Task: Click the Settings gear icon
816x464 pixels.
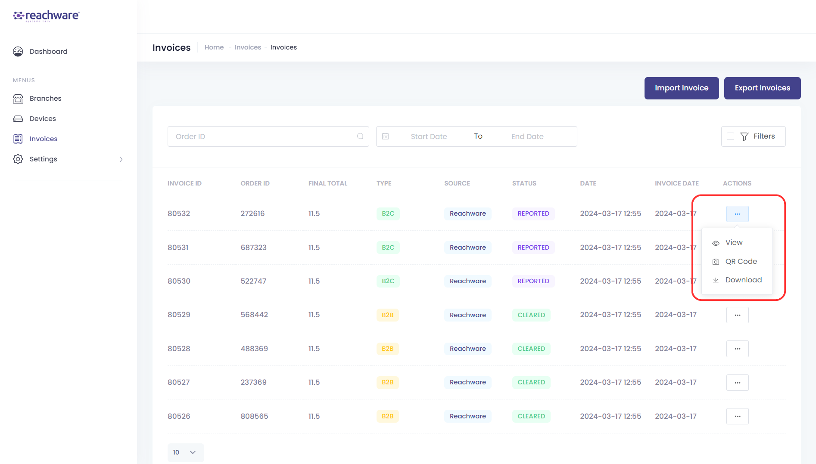Action: point(18,159)
